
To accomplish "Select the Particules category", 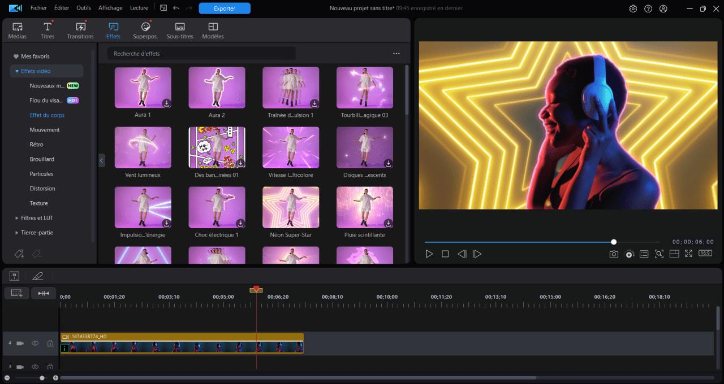I will click(x=41, y=174).
